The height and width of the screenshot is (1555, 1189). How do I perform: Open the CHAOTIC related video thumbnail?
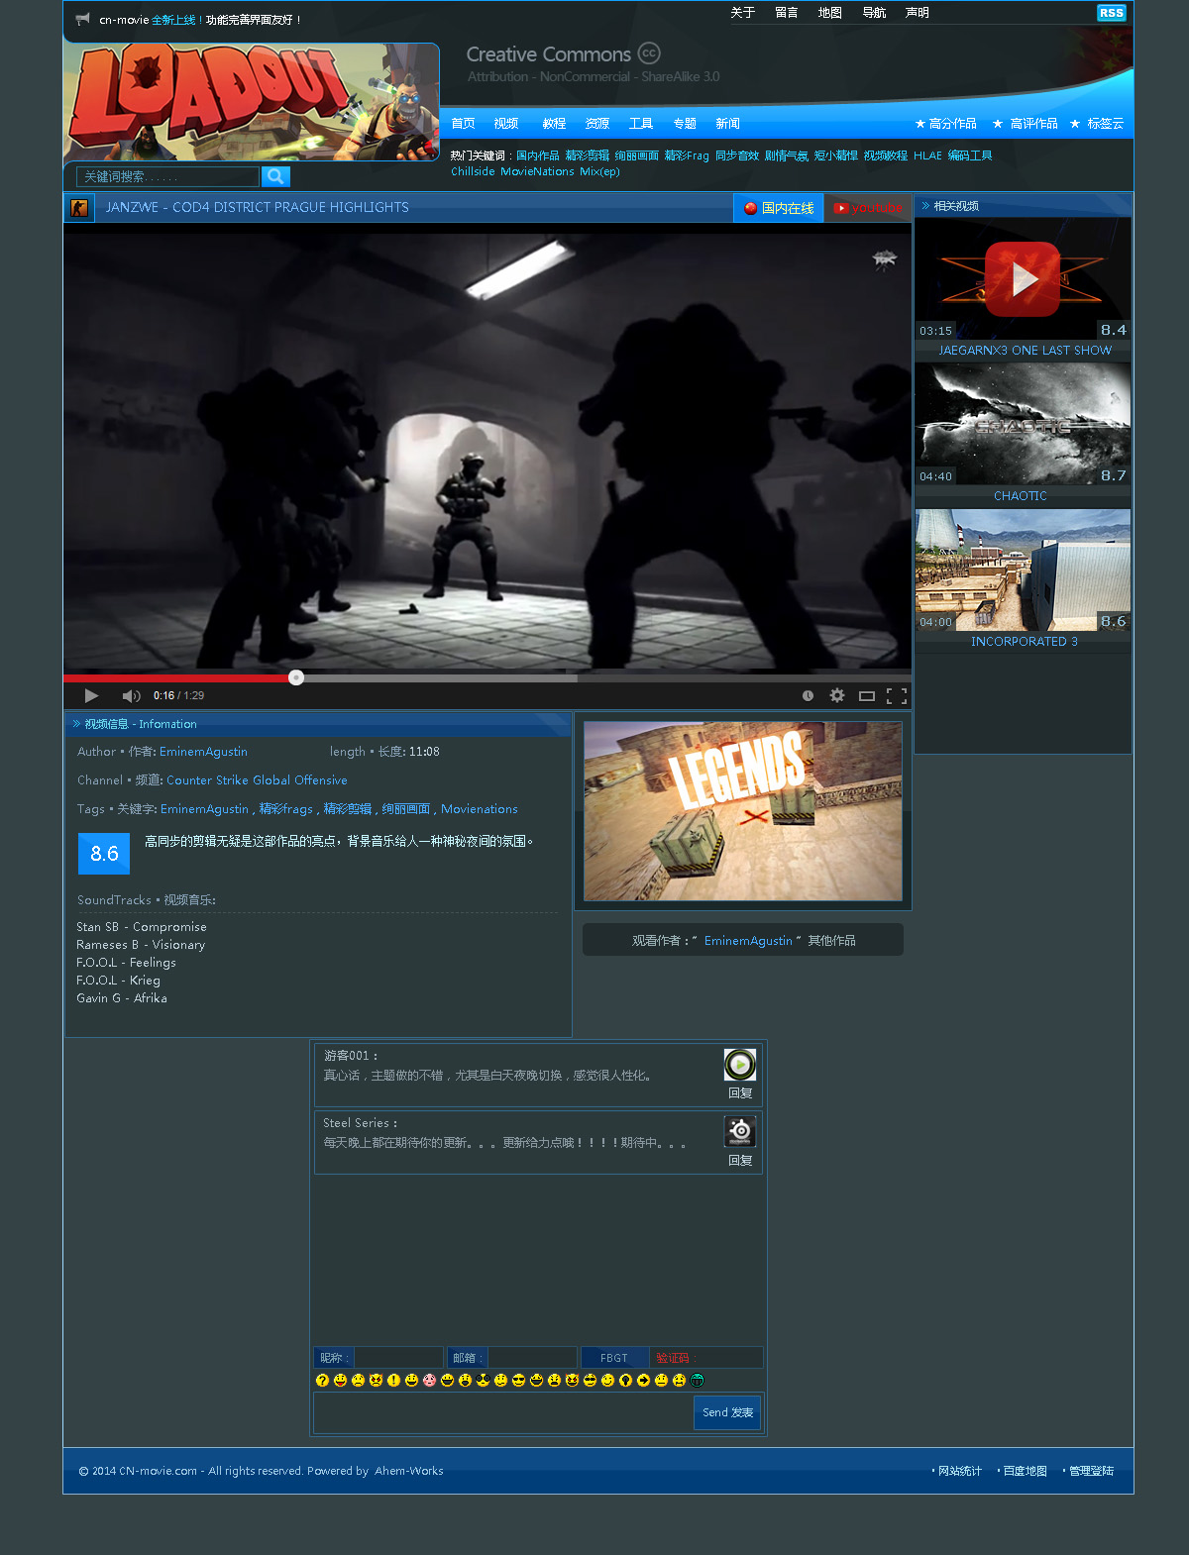(1023, 424)
